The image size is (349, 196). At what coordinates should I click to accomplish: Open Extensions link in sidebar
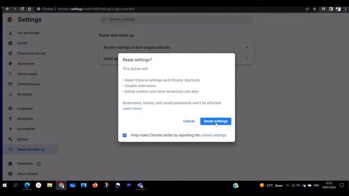point(25,163)
